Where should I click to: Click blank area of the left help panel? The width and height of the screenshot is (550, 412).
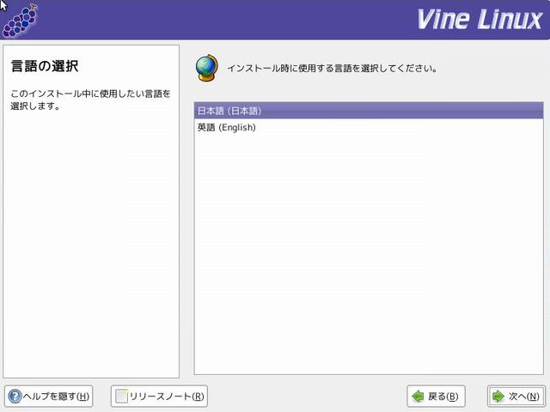90,257
